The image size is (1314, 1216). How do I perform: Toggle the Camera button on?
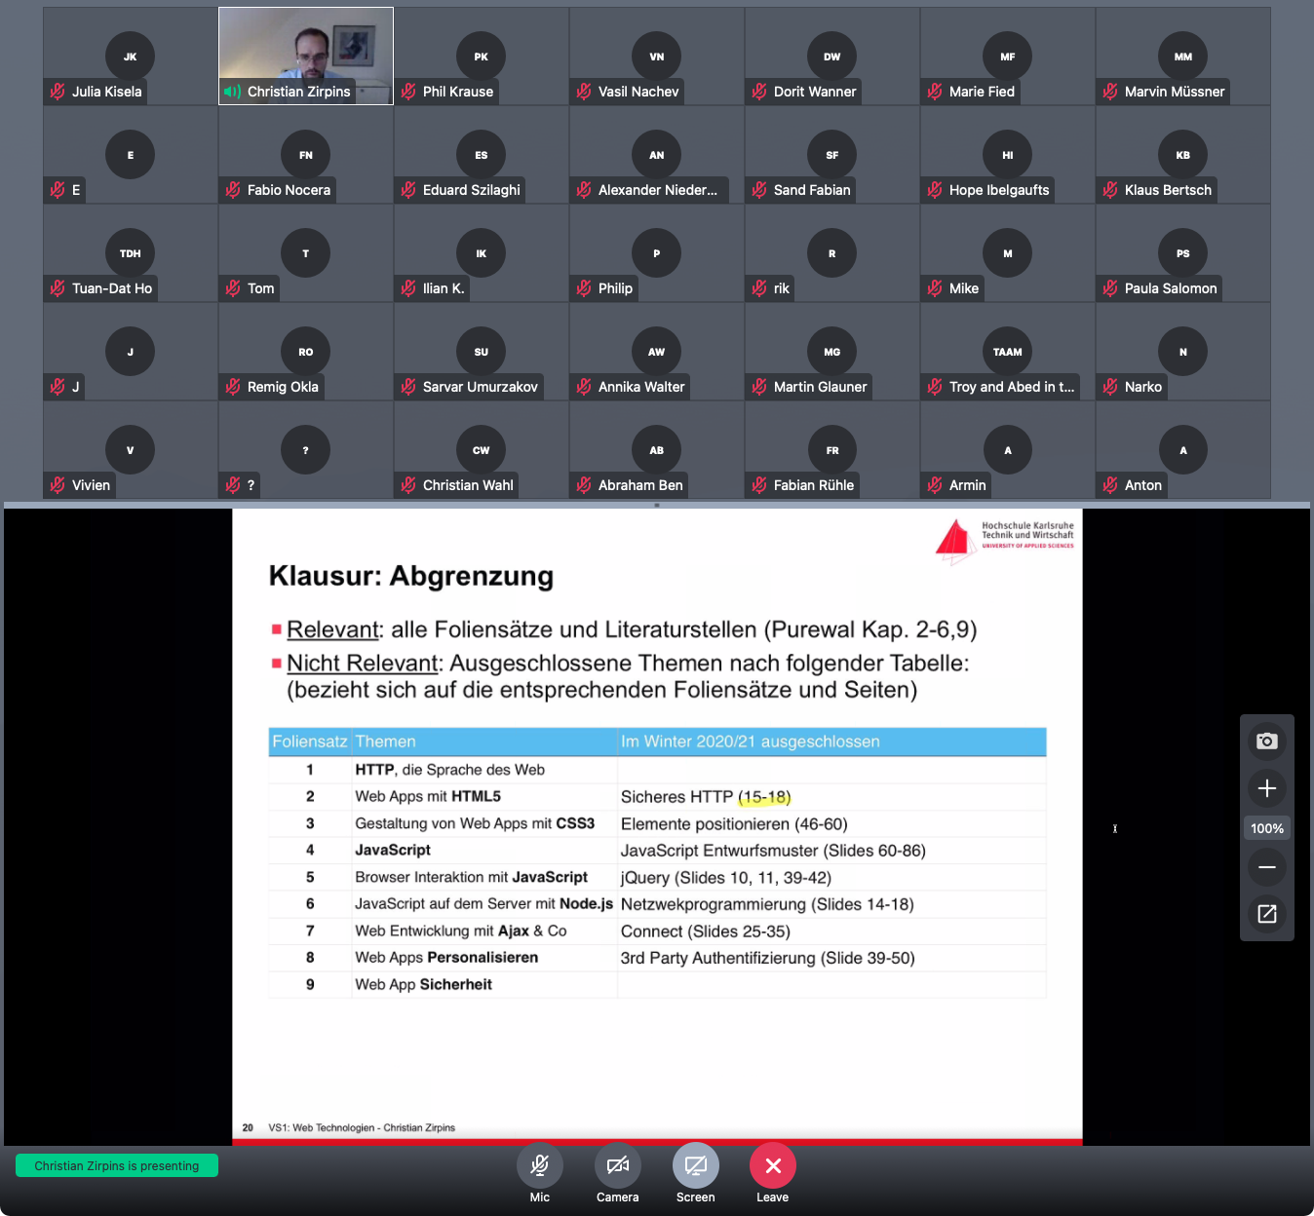click(617, 1165)
